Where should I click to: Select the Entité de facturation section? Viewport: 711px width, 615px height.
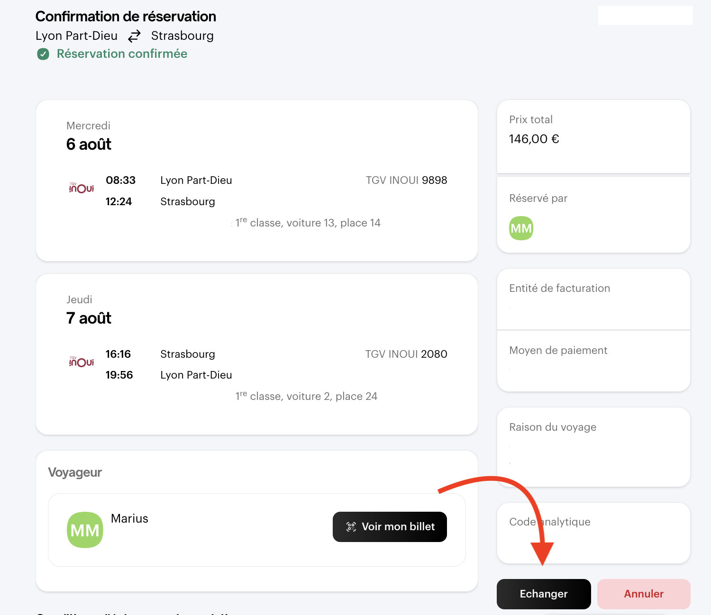click(593, 298)
